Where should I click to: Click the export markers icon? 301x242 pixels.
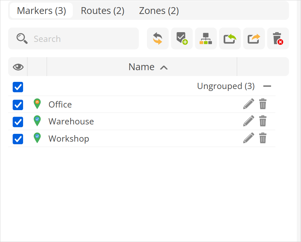[254, 39]
